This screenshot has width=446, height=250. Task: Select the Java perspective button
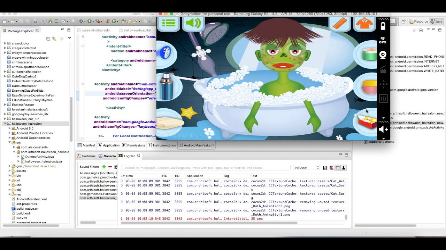436,21
